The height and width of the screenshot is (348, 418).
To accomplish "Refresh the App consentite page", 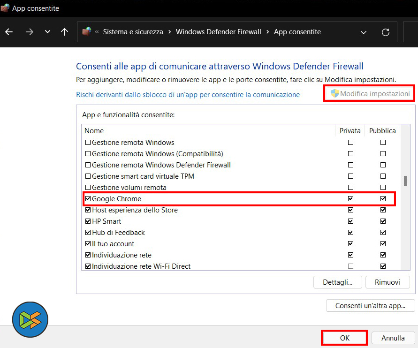I will point(386,32).
